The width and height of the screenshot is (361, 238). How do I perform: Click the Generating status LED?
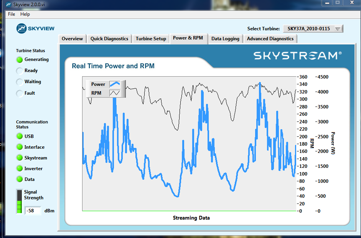point(20,60)
